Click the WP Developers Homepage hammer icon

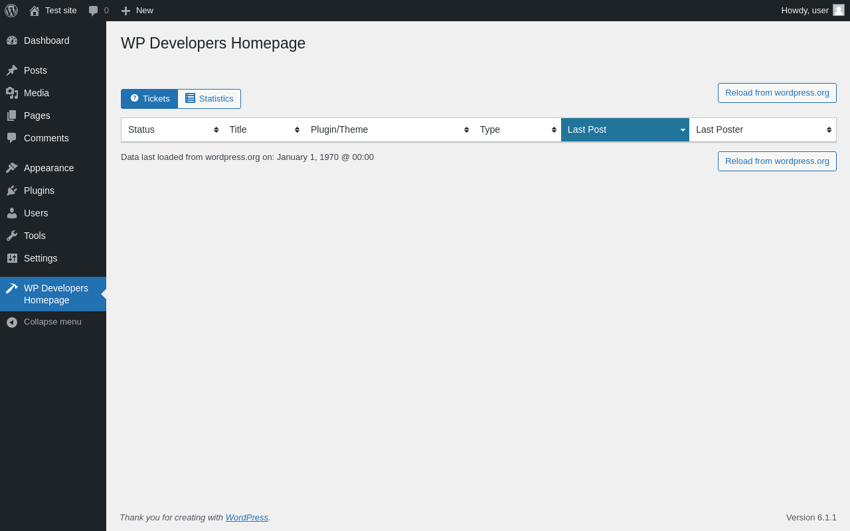[x=12, y=288]
